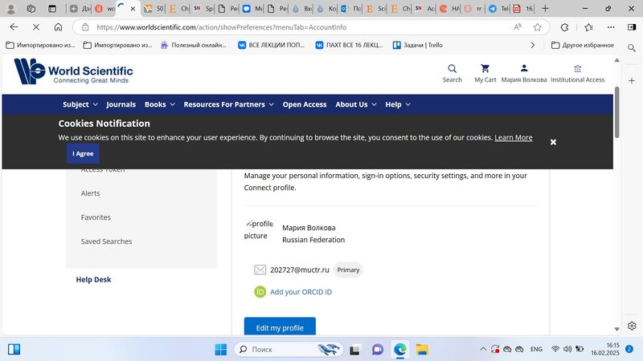This screenshot has width=643, height=361.
Task: Click the Мария Волкова user account icon
Action: point(523,69)
